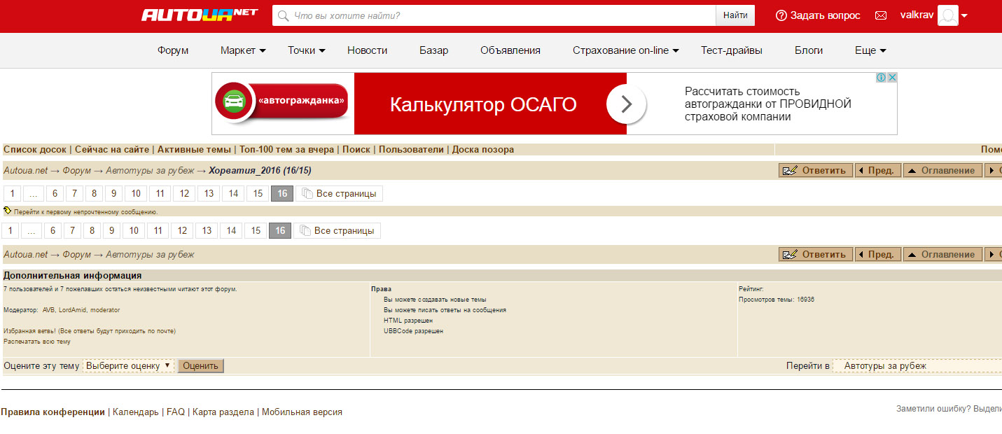Viewport: 1002px width, 434px height.
Task: Click the AUTOUA.NET logo
Action: click(x=200, y=15)
